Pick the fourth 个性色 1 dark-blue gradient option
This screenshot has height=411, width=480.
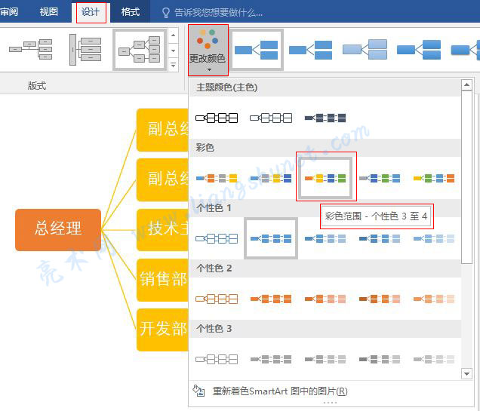point(380,238)
